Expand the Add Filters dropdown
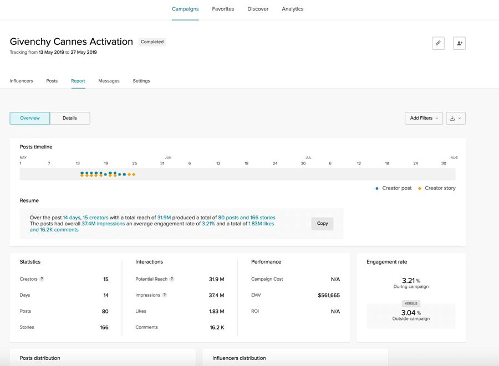 pyautogui.click(x=424, y=118)
